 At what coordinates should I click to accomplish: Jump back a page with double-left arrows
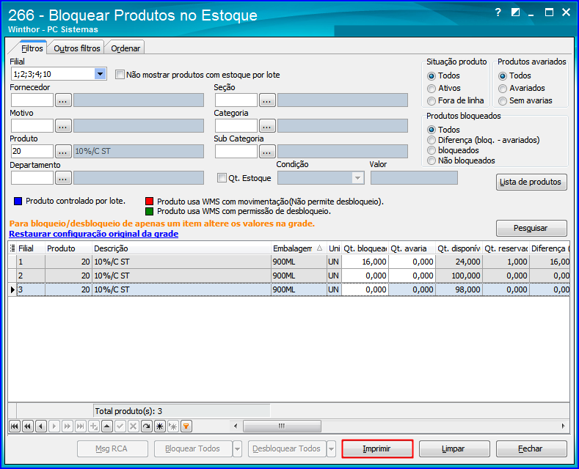[28, 426]
